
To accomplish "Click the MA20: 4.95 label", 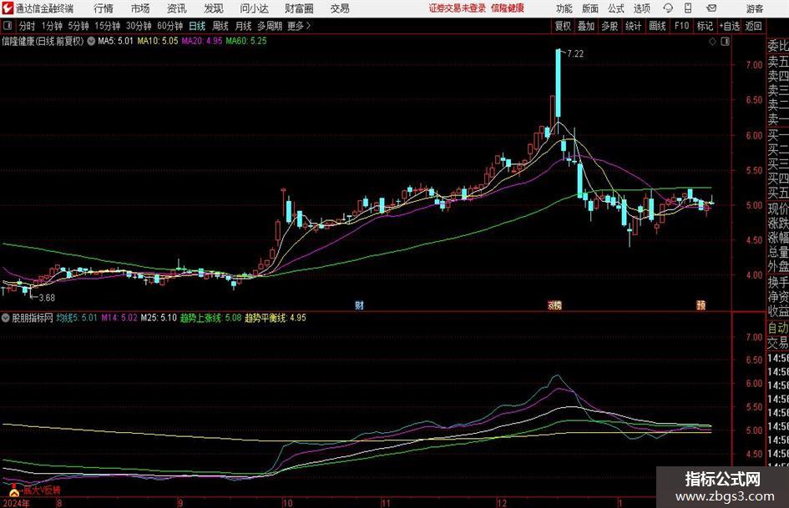I will [x=202, y=41].
